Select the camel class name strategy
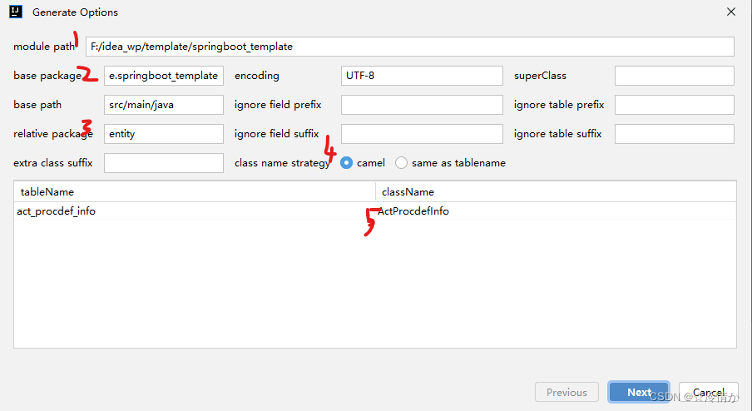 (x=346, y=163)
